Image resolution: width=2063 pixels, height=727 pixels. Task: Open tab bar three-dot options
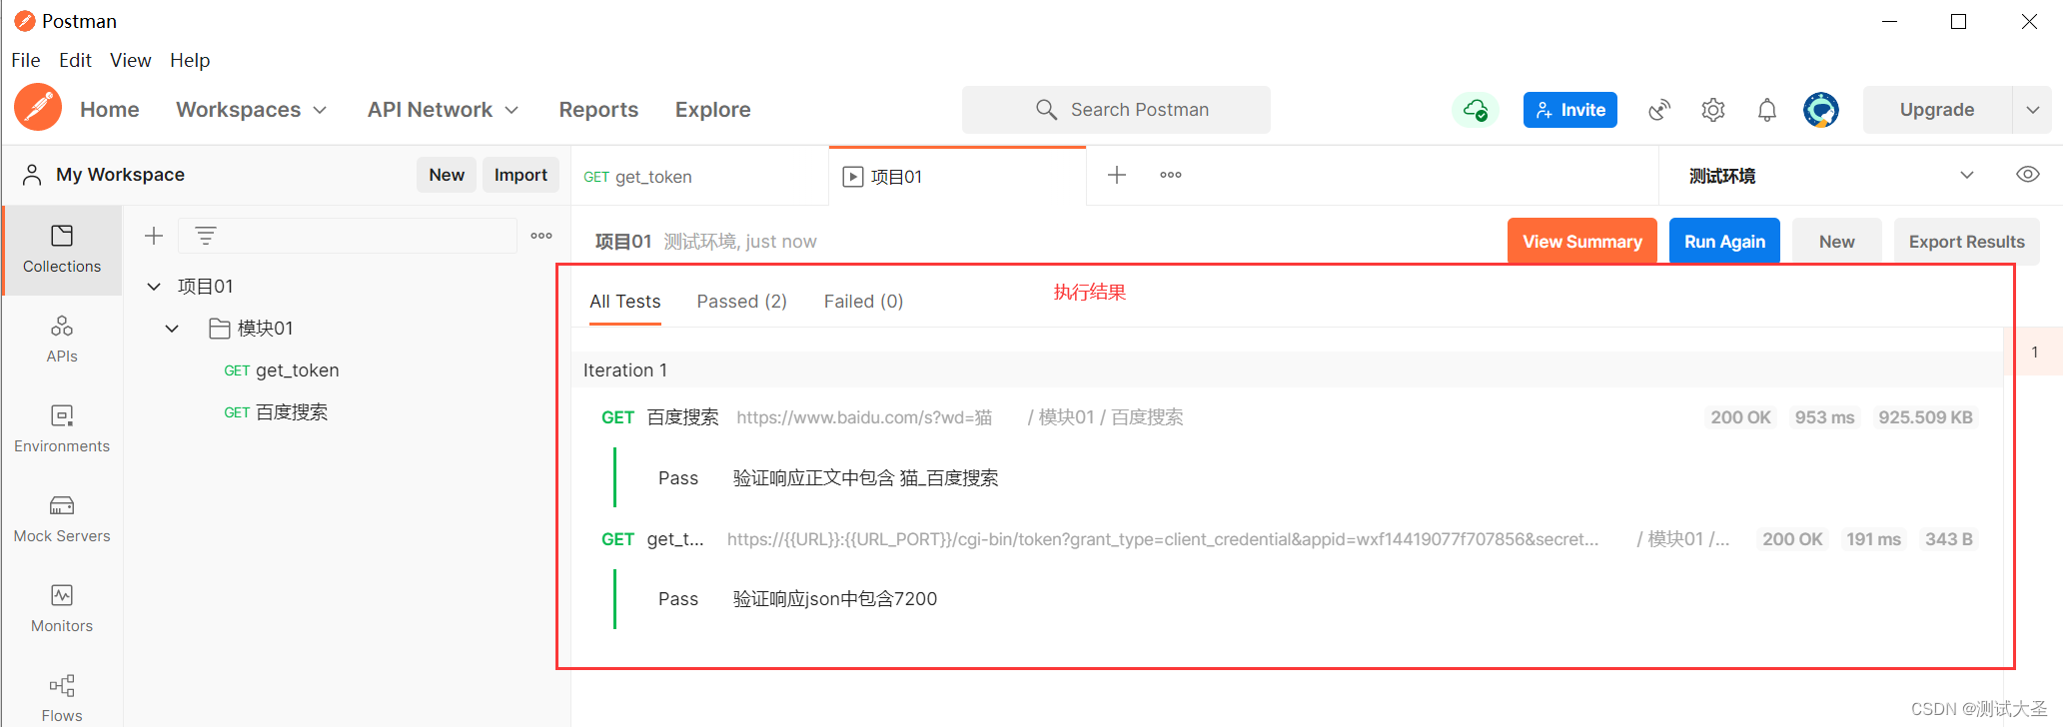click(x=1171, y=175)
